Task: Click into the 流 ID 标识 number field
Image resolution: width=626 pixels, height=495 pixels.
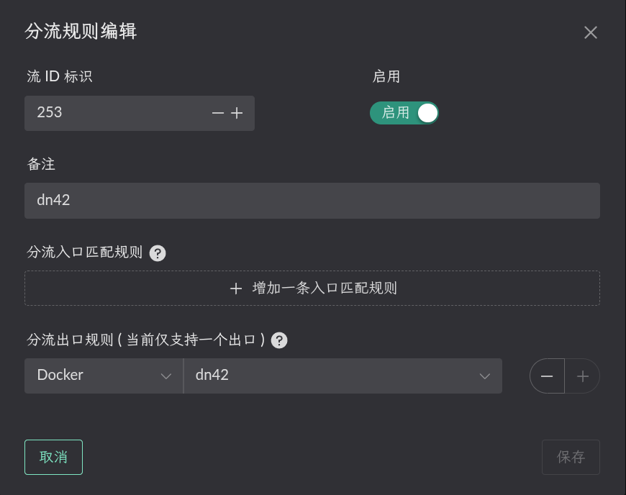Action: tap(115, 113)
